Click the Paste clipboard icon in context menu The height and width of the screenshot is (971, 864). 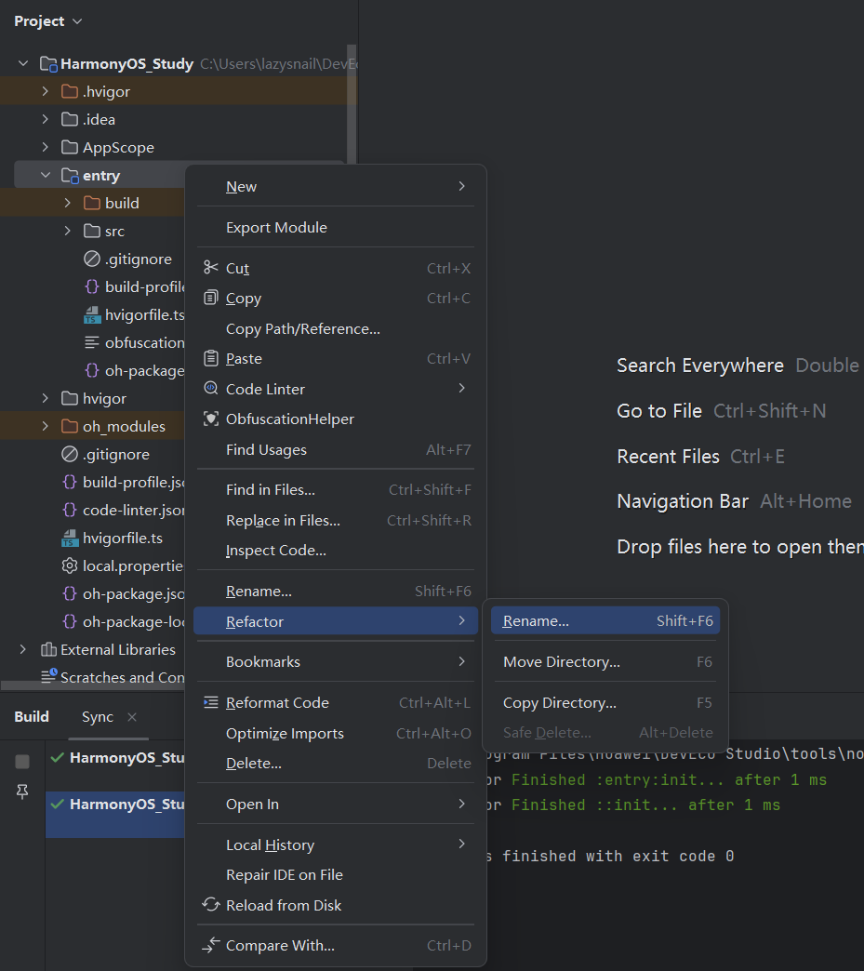[x=211, y=358]
